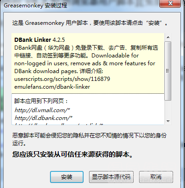This screenshot has height=188, width=185.
Task: Click the scrollbar down arrow
Action: 168,121
